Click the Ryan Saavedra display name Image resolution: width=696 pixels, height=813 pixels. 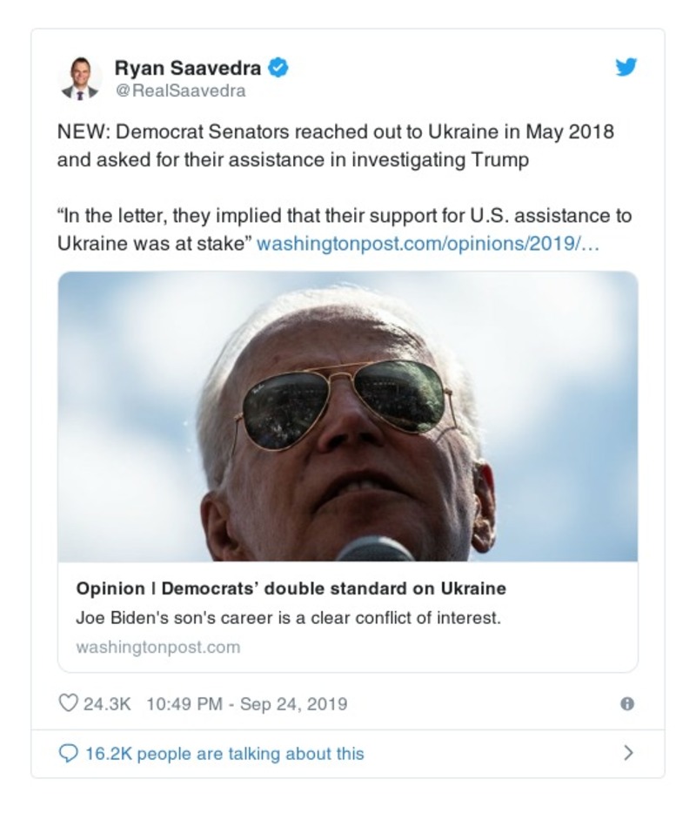click(x=187, y=68)
